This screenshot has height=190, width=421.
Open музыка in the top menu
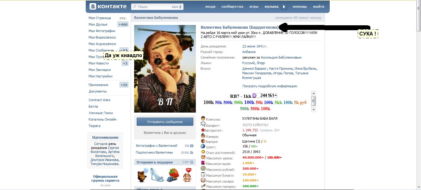pos(271,6)
